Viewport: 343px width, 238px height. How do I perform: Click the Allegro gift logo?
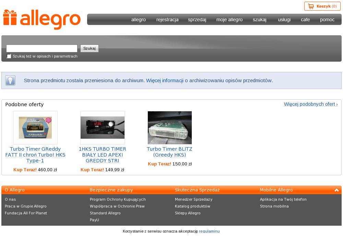tap(42, 19)
